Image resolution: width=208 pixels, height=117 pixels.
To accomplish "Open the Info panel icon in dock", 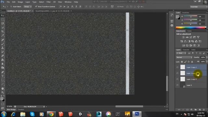I will 172,25.
